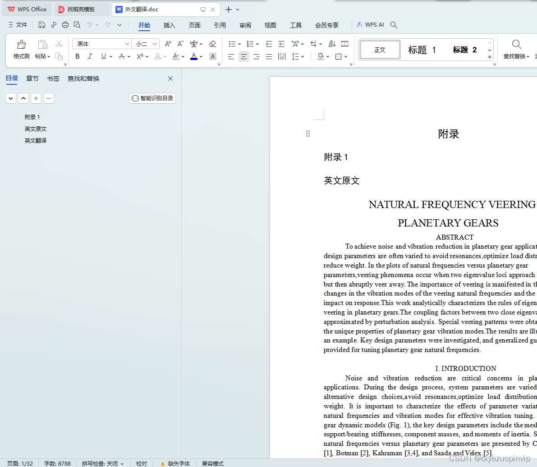
Task: Set left text alignment
Action: 231,56
